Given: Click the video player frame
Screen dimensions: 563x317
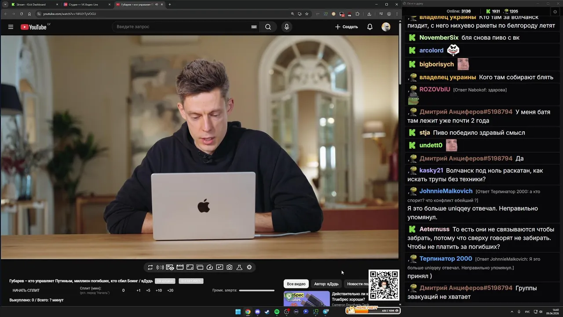Looking at the screenshot, I should point(200,147).
